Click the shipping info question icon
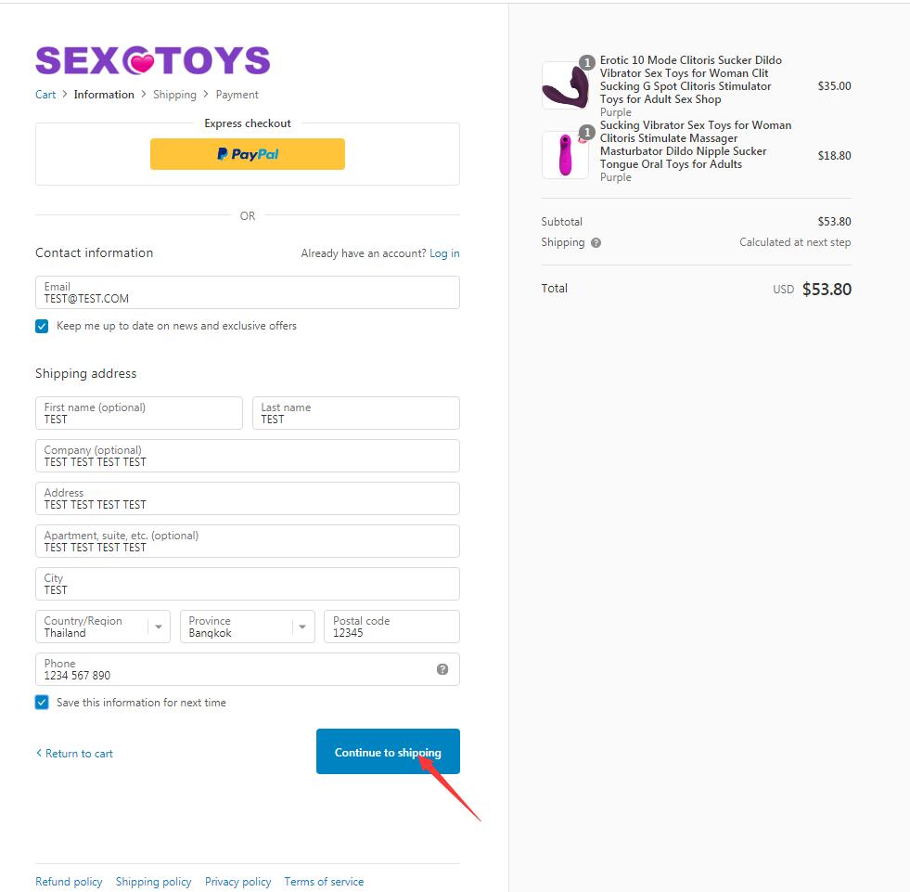Viewport: 910px width, 892px height. point(596,243)
